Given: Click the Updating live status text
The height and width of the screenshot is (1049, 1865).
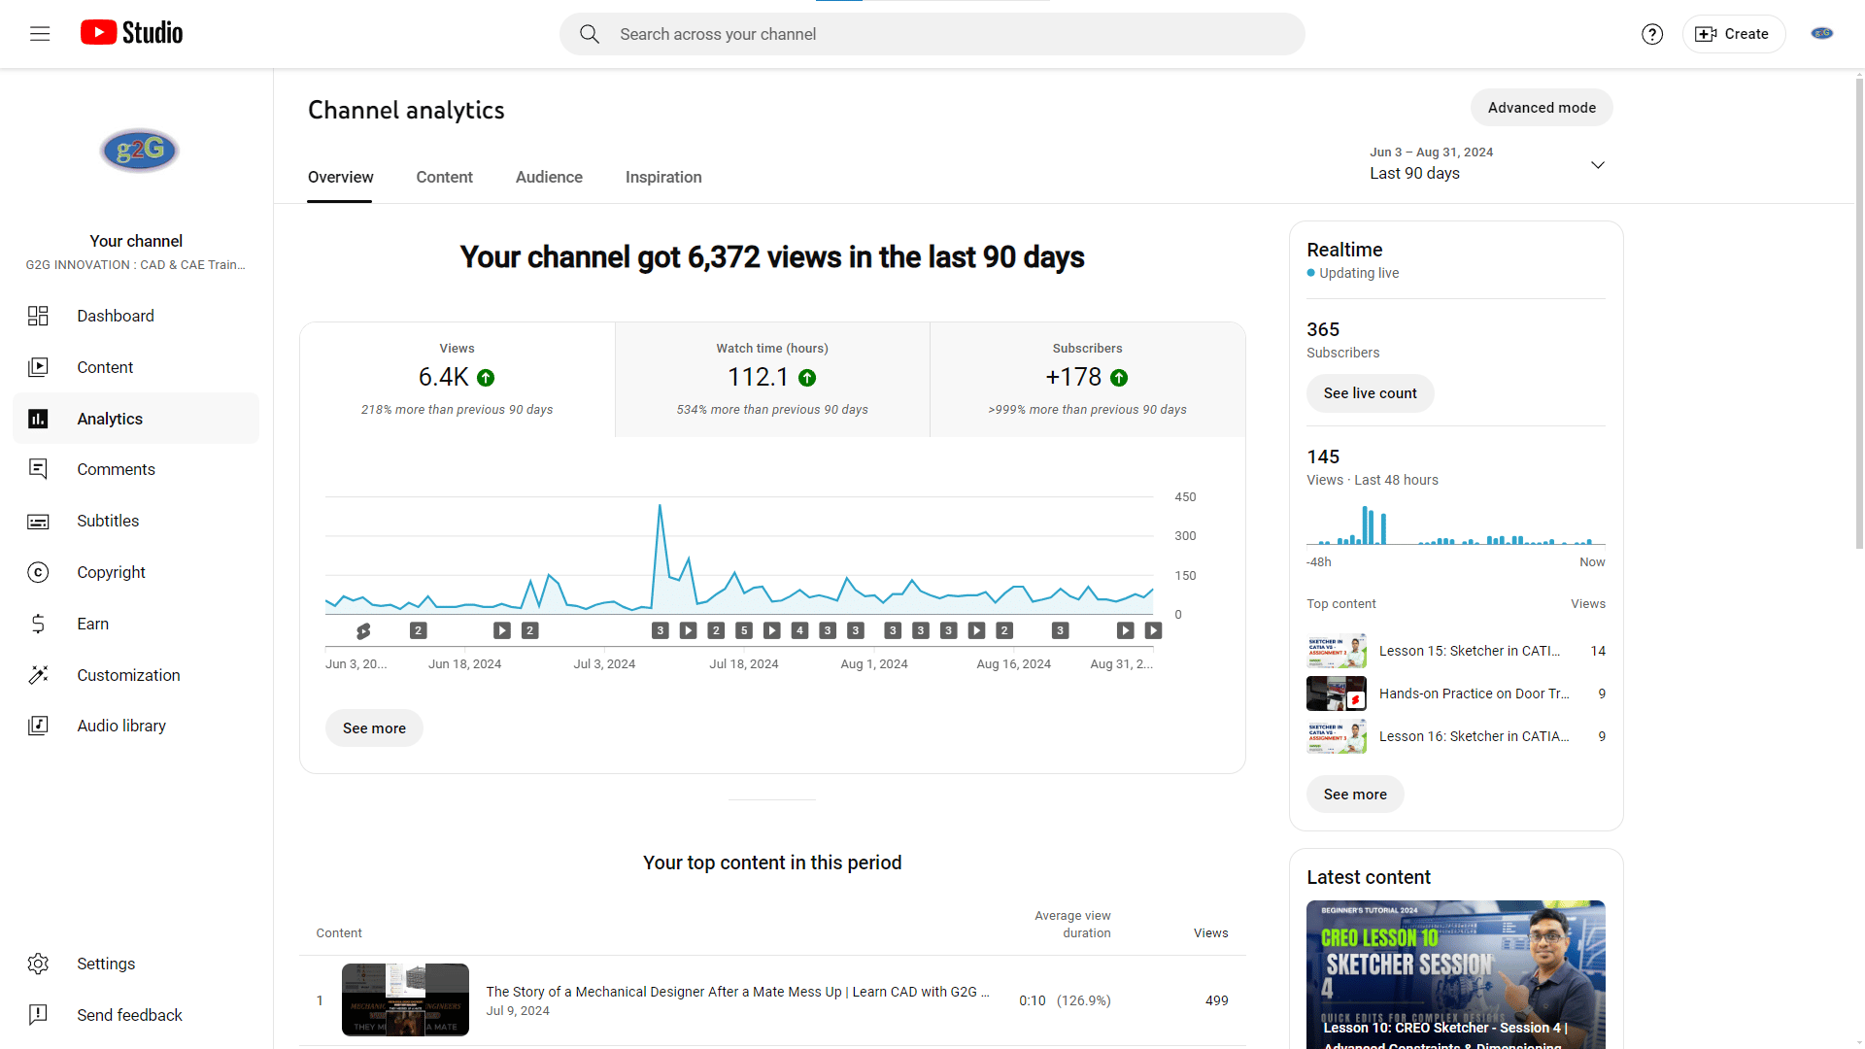Looking at the screenshot, I should (x=1359, y=273).
